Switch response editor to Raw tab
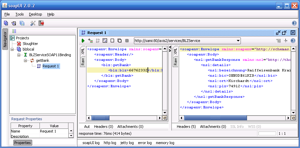The width and height of the screenshot is (300, 148). click(x=175, y=62)
